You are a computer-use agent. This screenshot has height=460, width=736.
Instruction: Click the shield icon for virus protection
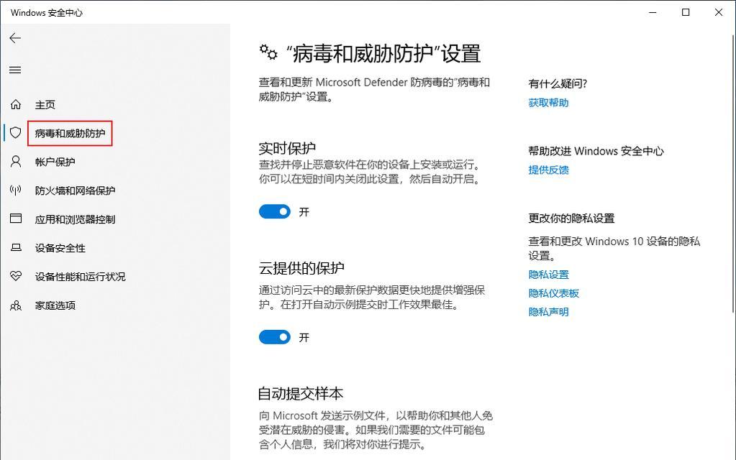[x=16, y=133]
